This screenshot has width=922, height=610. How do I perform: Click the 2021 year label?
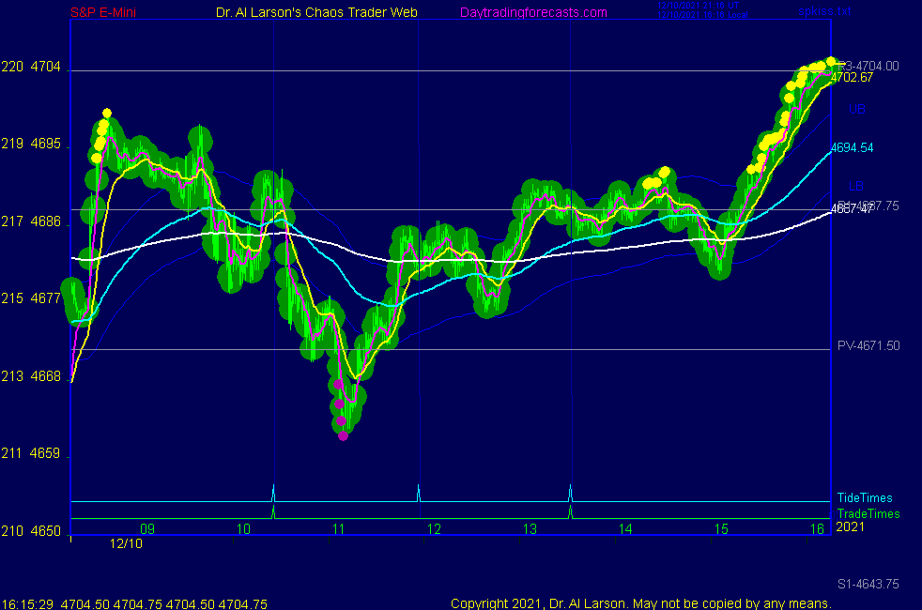[851, 526]
